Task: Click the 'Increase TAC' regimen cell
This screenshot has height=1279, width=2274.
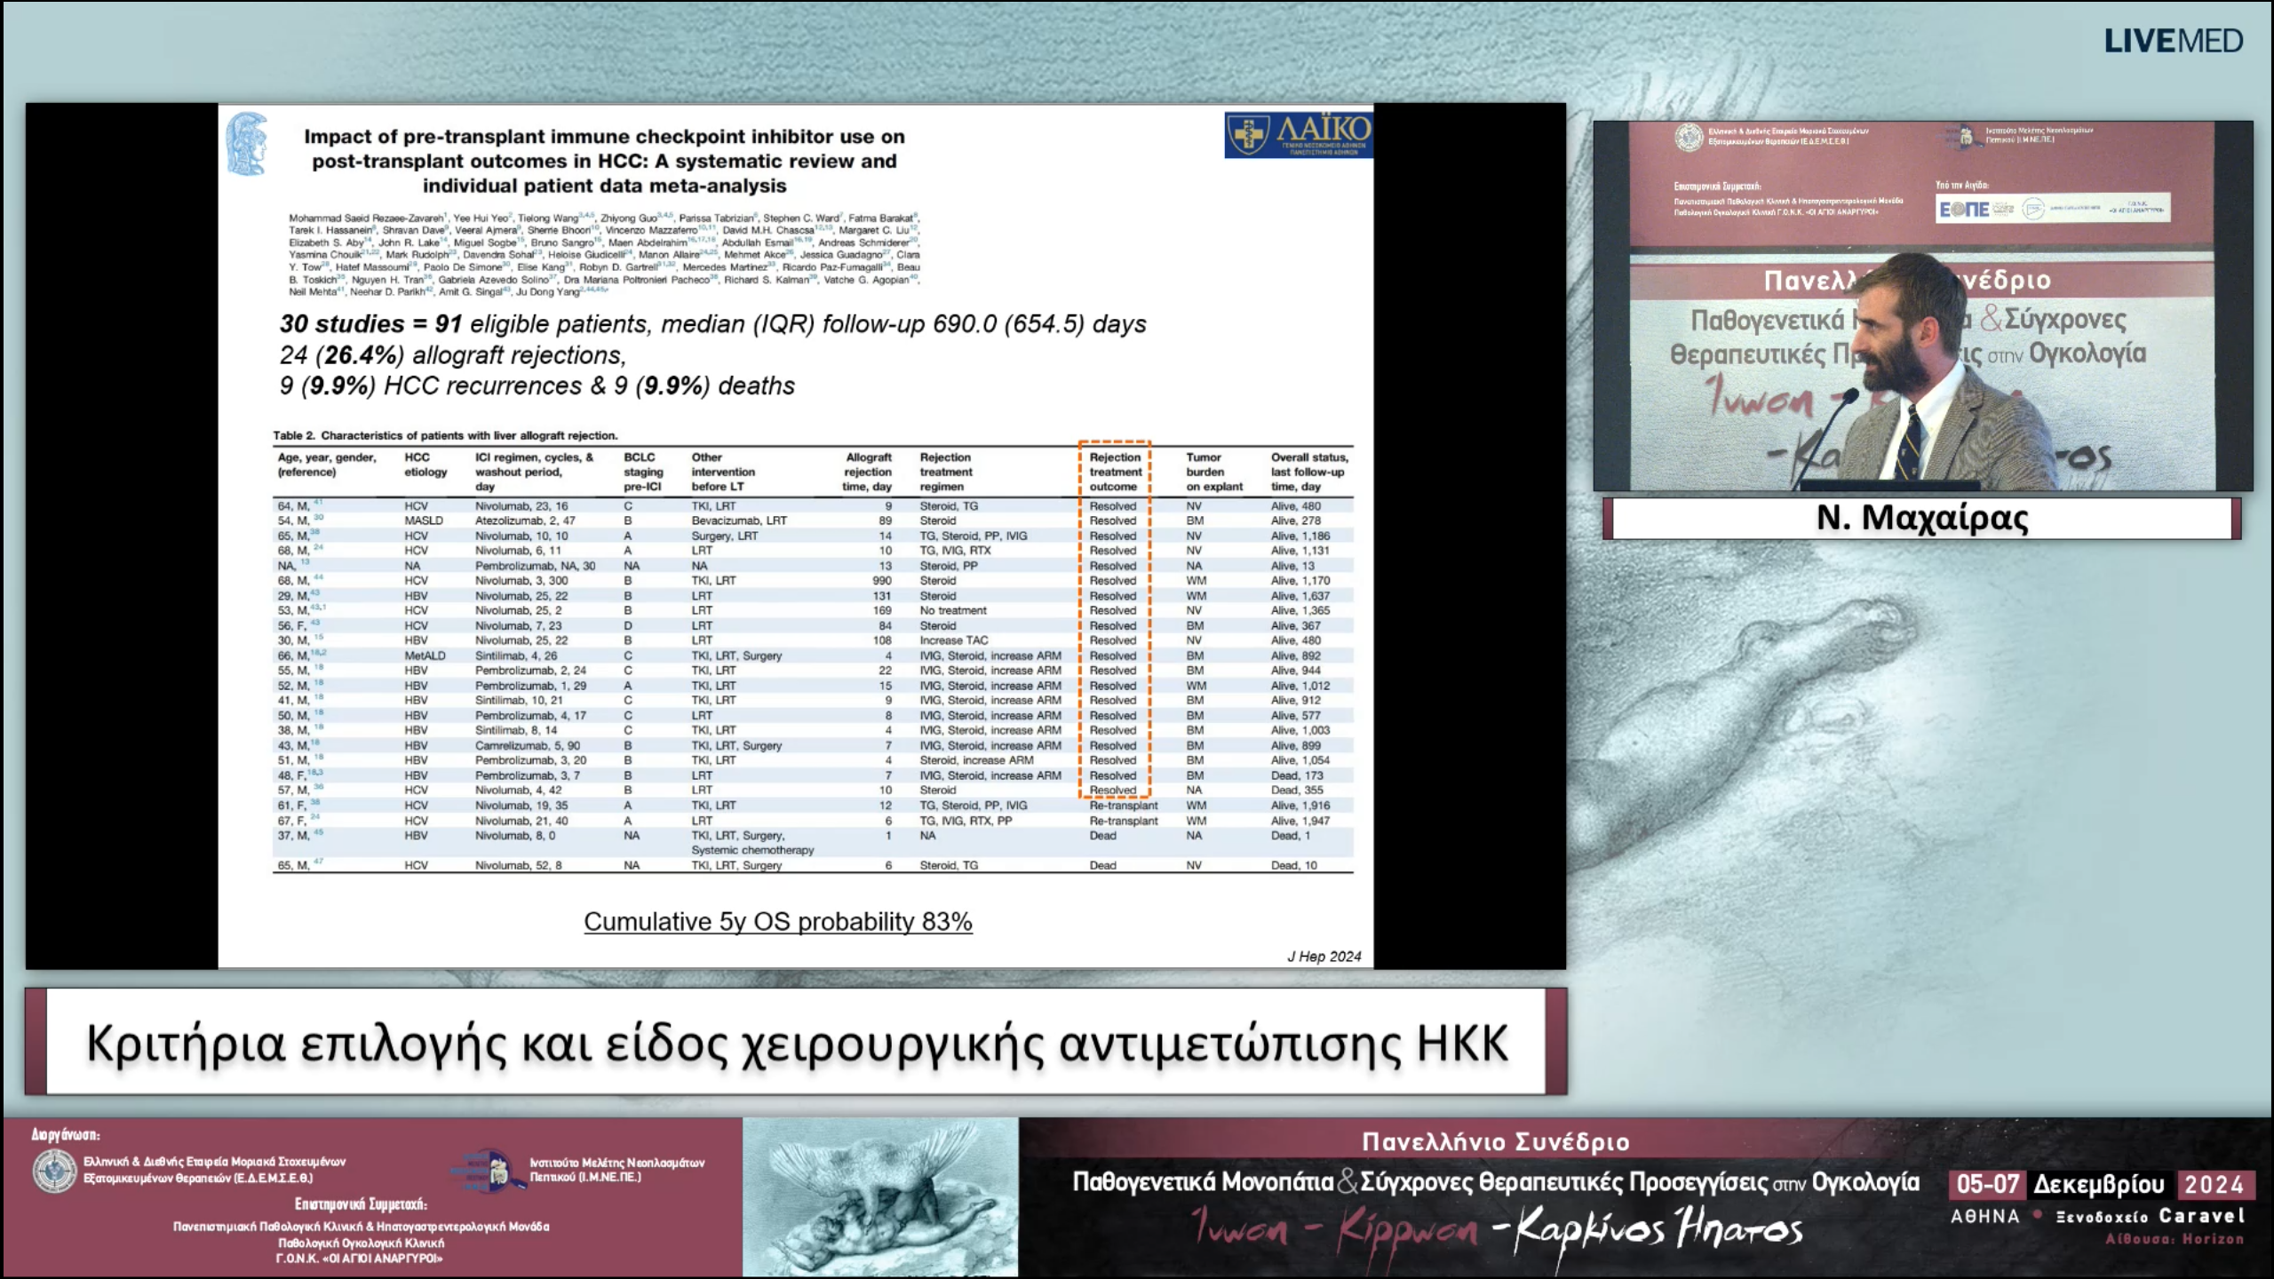Action: (x=954, y=640)
